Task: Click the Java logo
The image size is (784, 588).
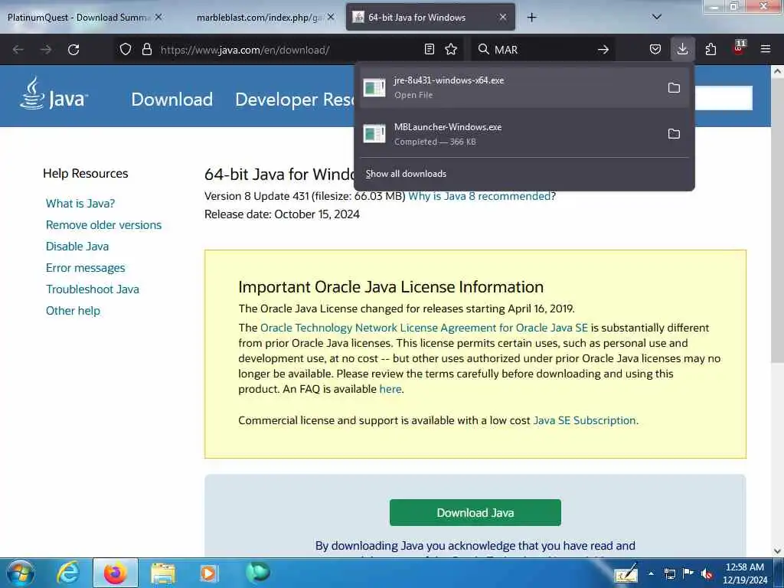Action: pos(54,93)
